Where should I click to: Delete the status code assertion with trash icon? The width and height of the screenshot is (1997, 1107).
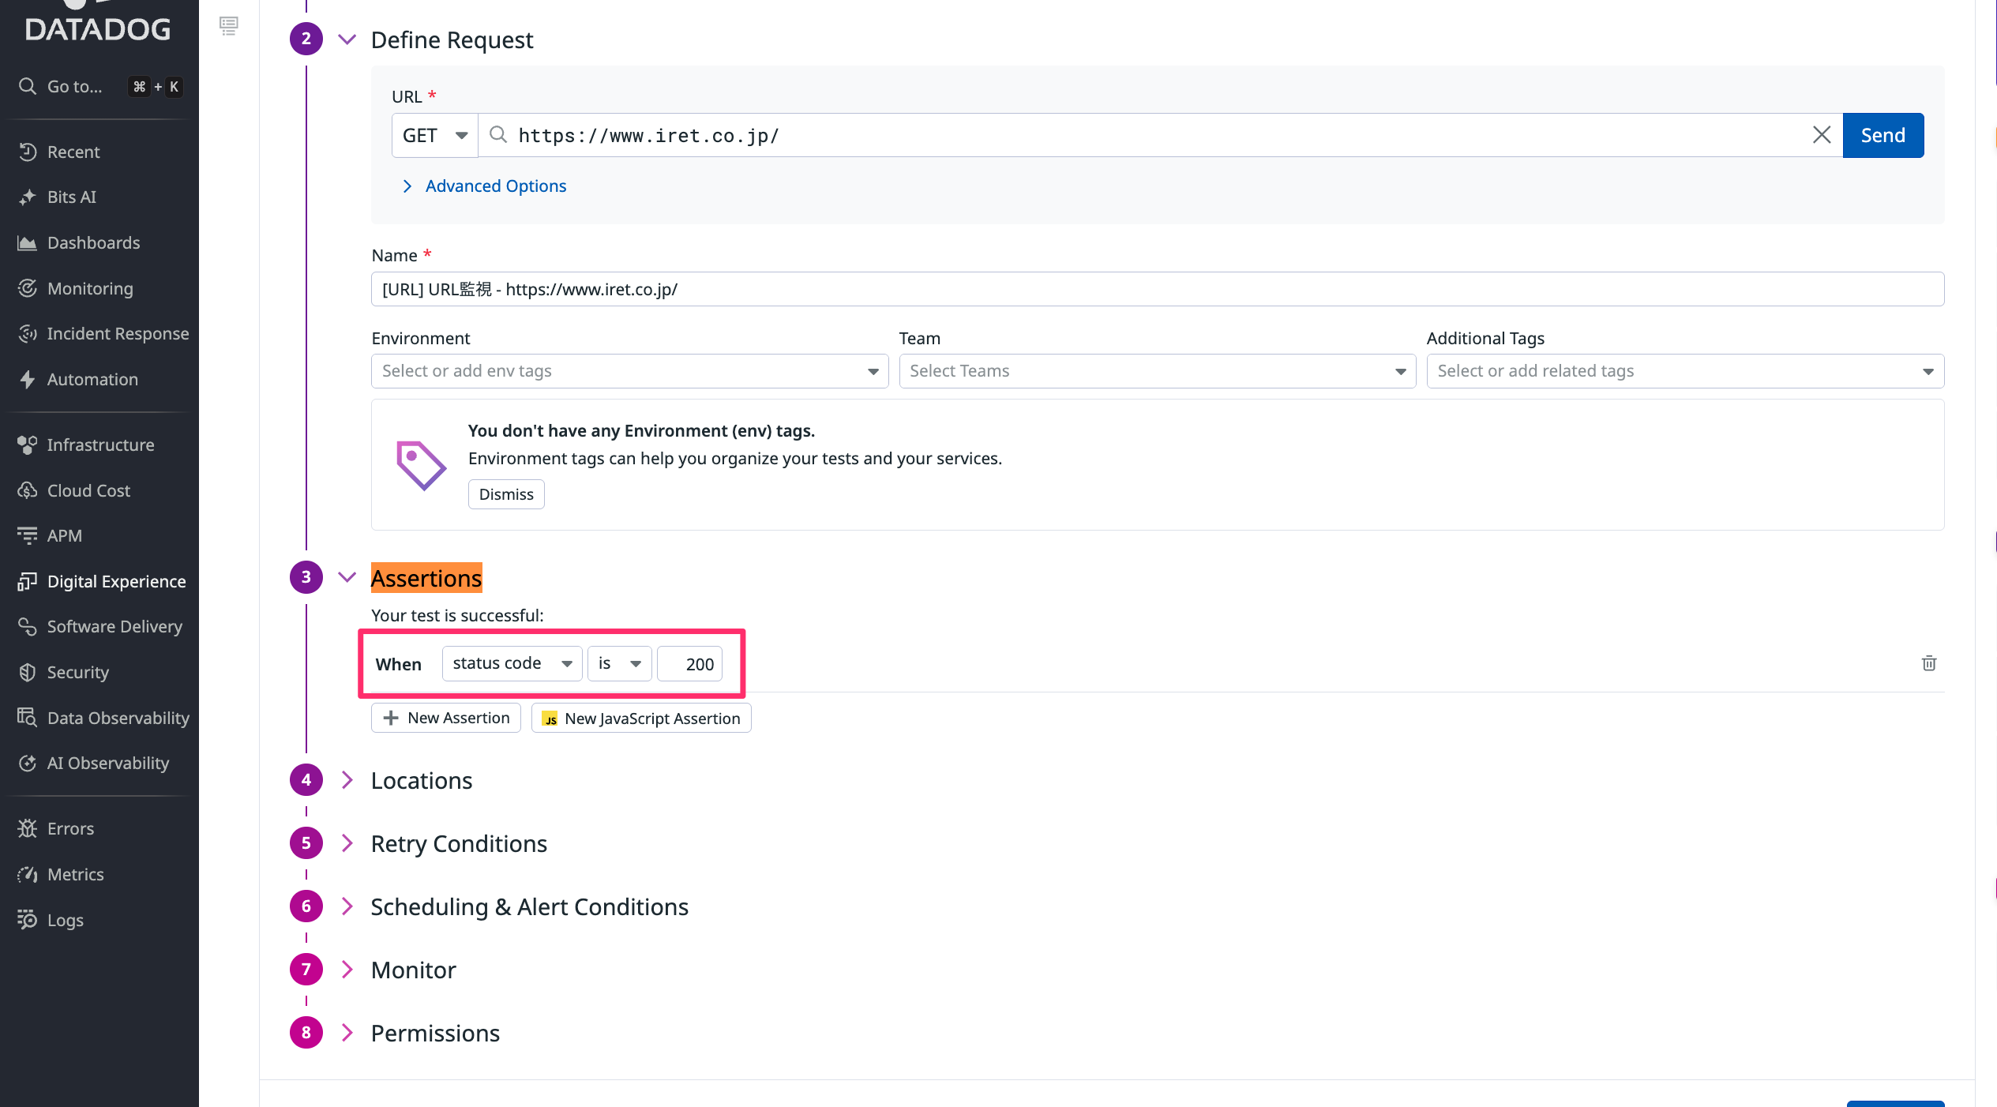(x=1928, y=663)
